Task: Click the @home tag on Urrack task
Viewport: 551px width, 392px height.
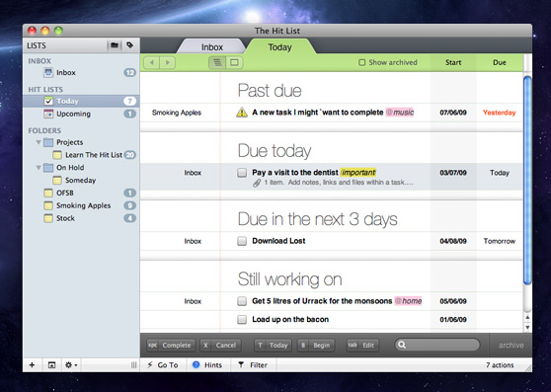Action: (x=408, y=301)
